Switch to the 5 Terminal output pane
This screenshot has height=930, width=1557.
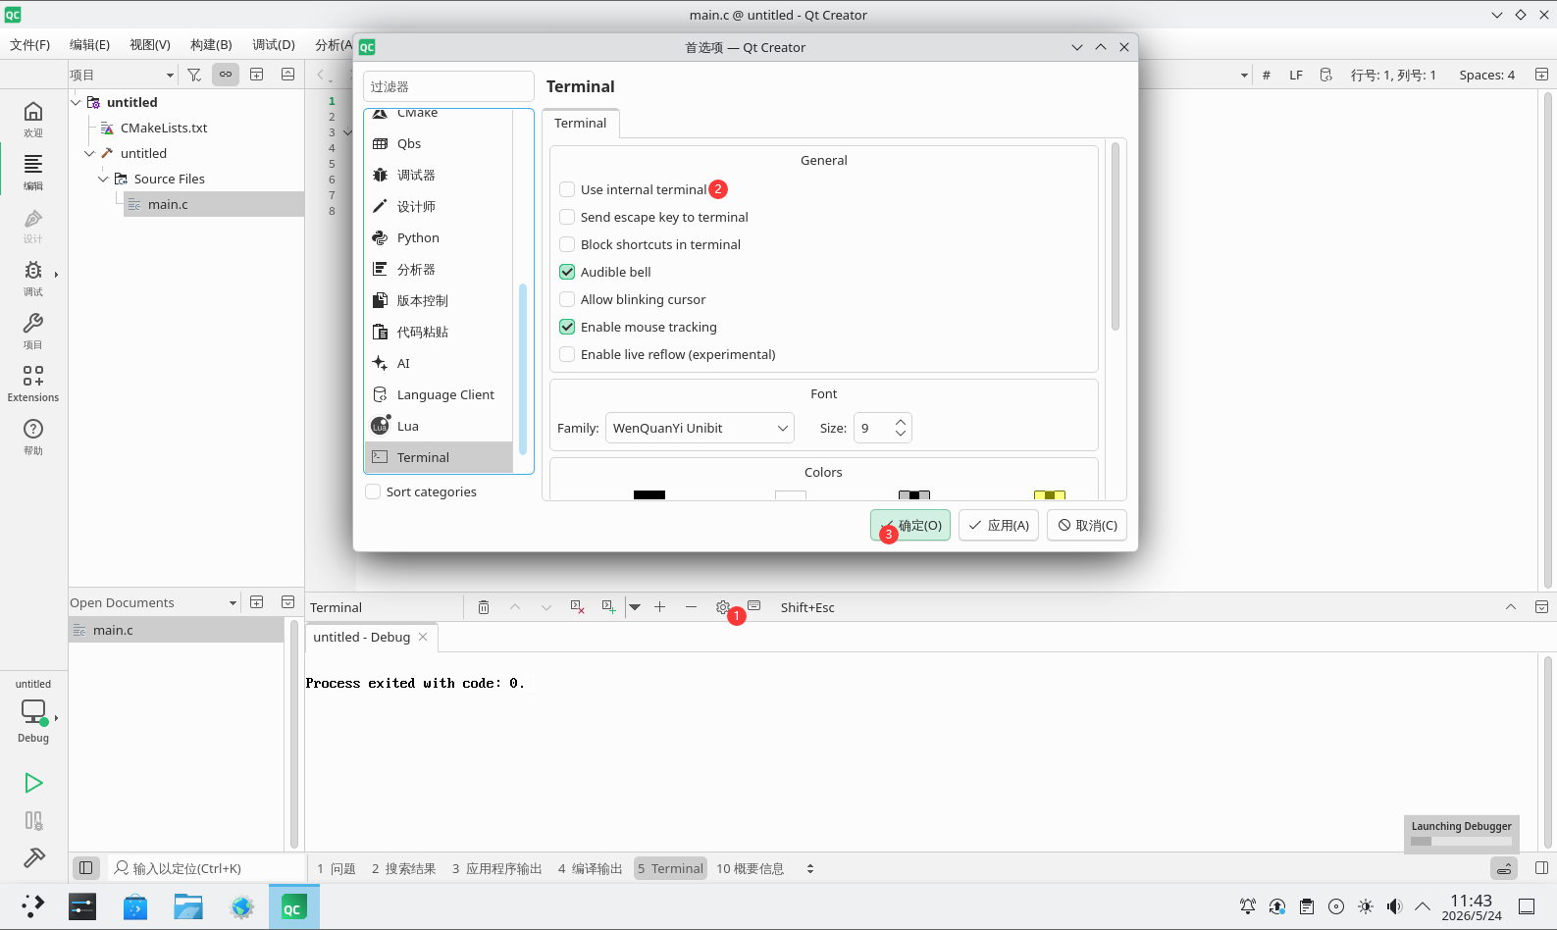tap(670, 868)
